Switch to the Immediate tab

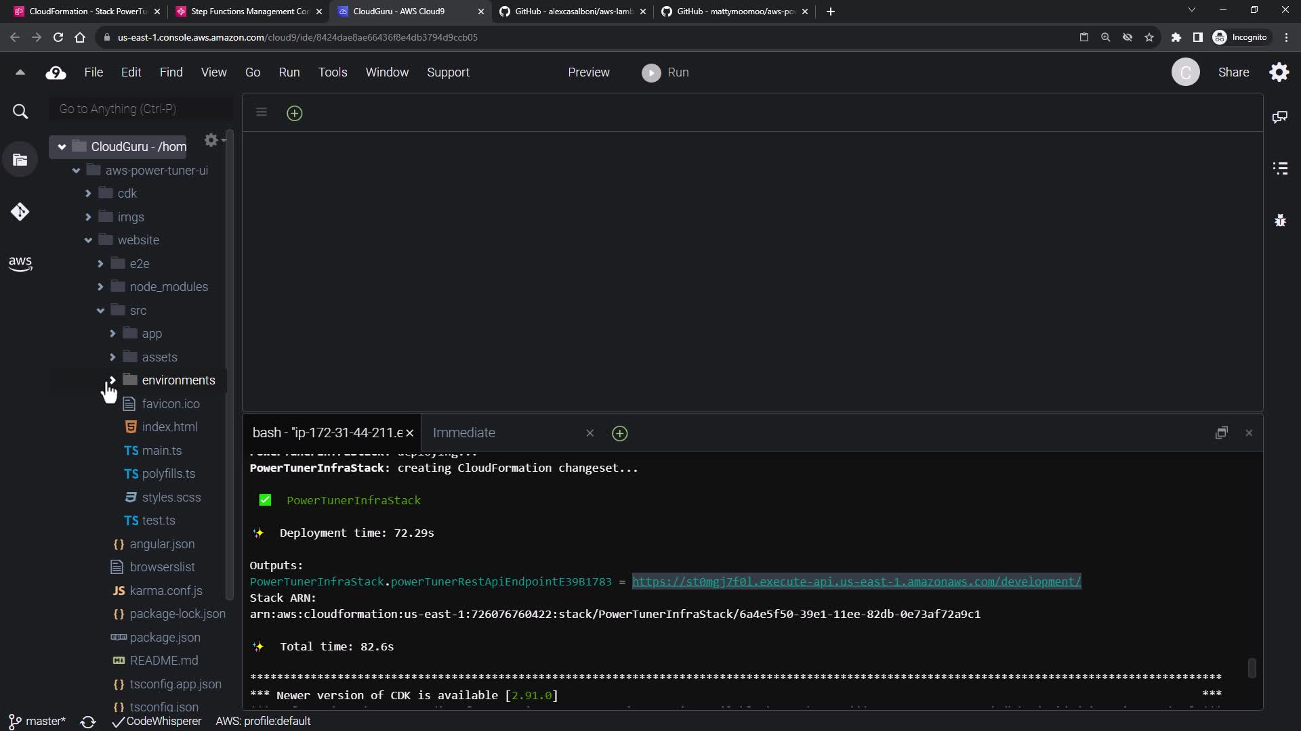pos(464,433)
